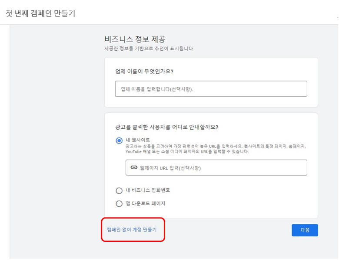Click the 캠페인 없이 계정 만들기 link
The width and height of the screenshot is (339, 261).
click(132, 229)
